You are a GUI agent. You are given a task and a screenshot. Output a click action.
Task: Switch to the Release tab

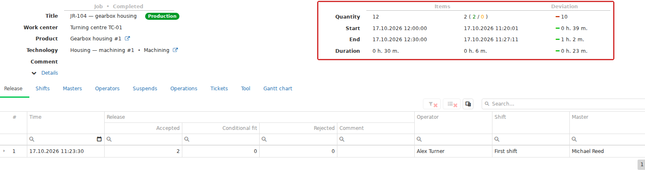click(x=13, y=88)
